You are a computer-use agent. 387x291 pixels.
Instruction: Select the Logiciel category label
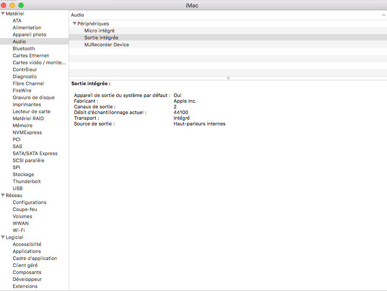[x=14, y=237]
